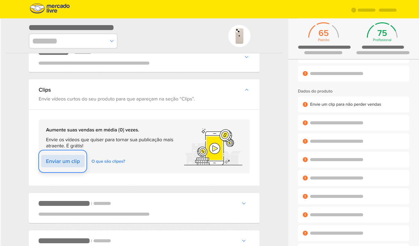Click the rightmost header placeholder link
419x246 pixels.
pyautogui.click(x=387, y=10)
